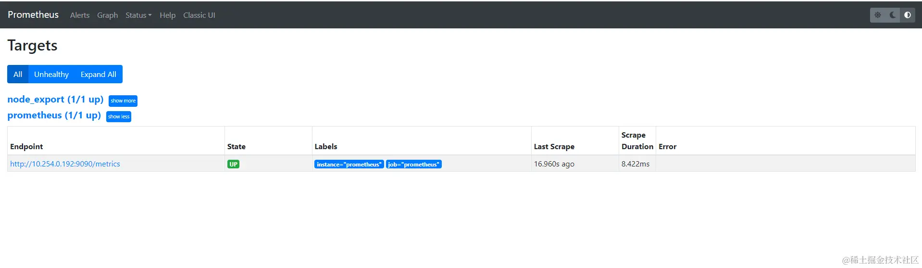Screen dimensions: 922x268
Task: Go to the Graph page
Action: coord(108,15)
